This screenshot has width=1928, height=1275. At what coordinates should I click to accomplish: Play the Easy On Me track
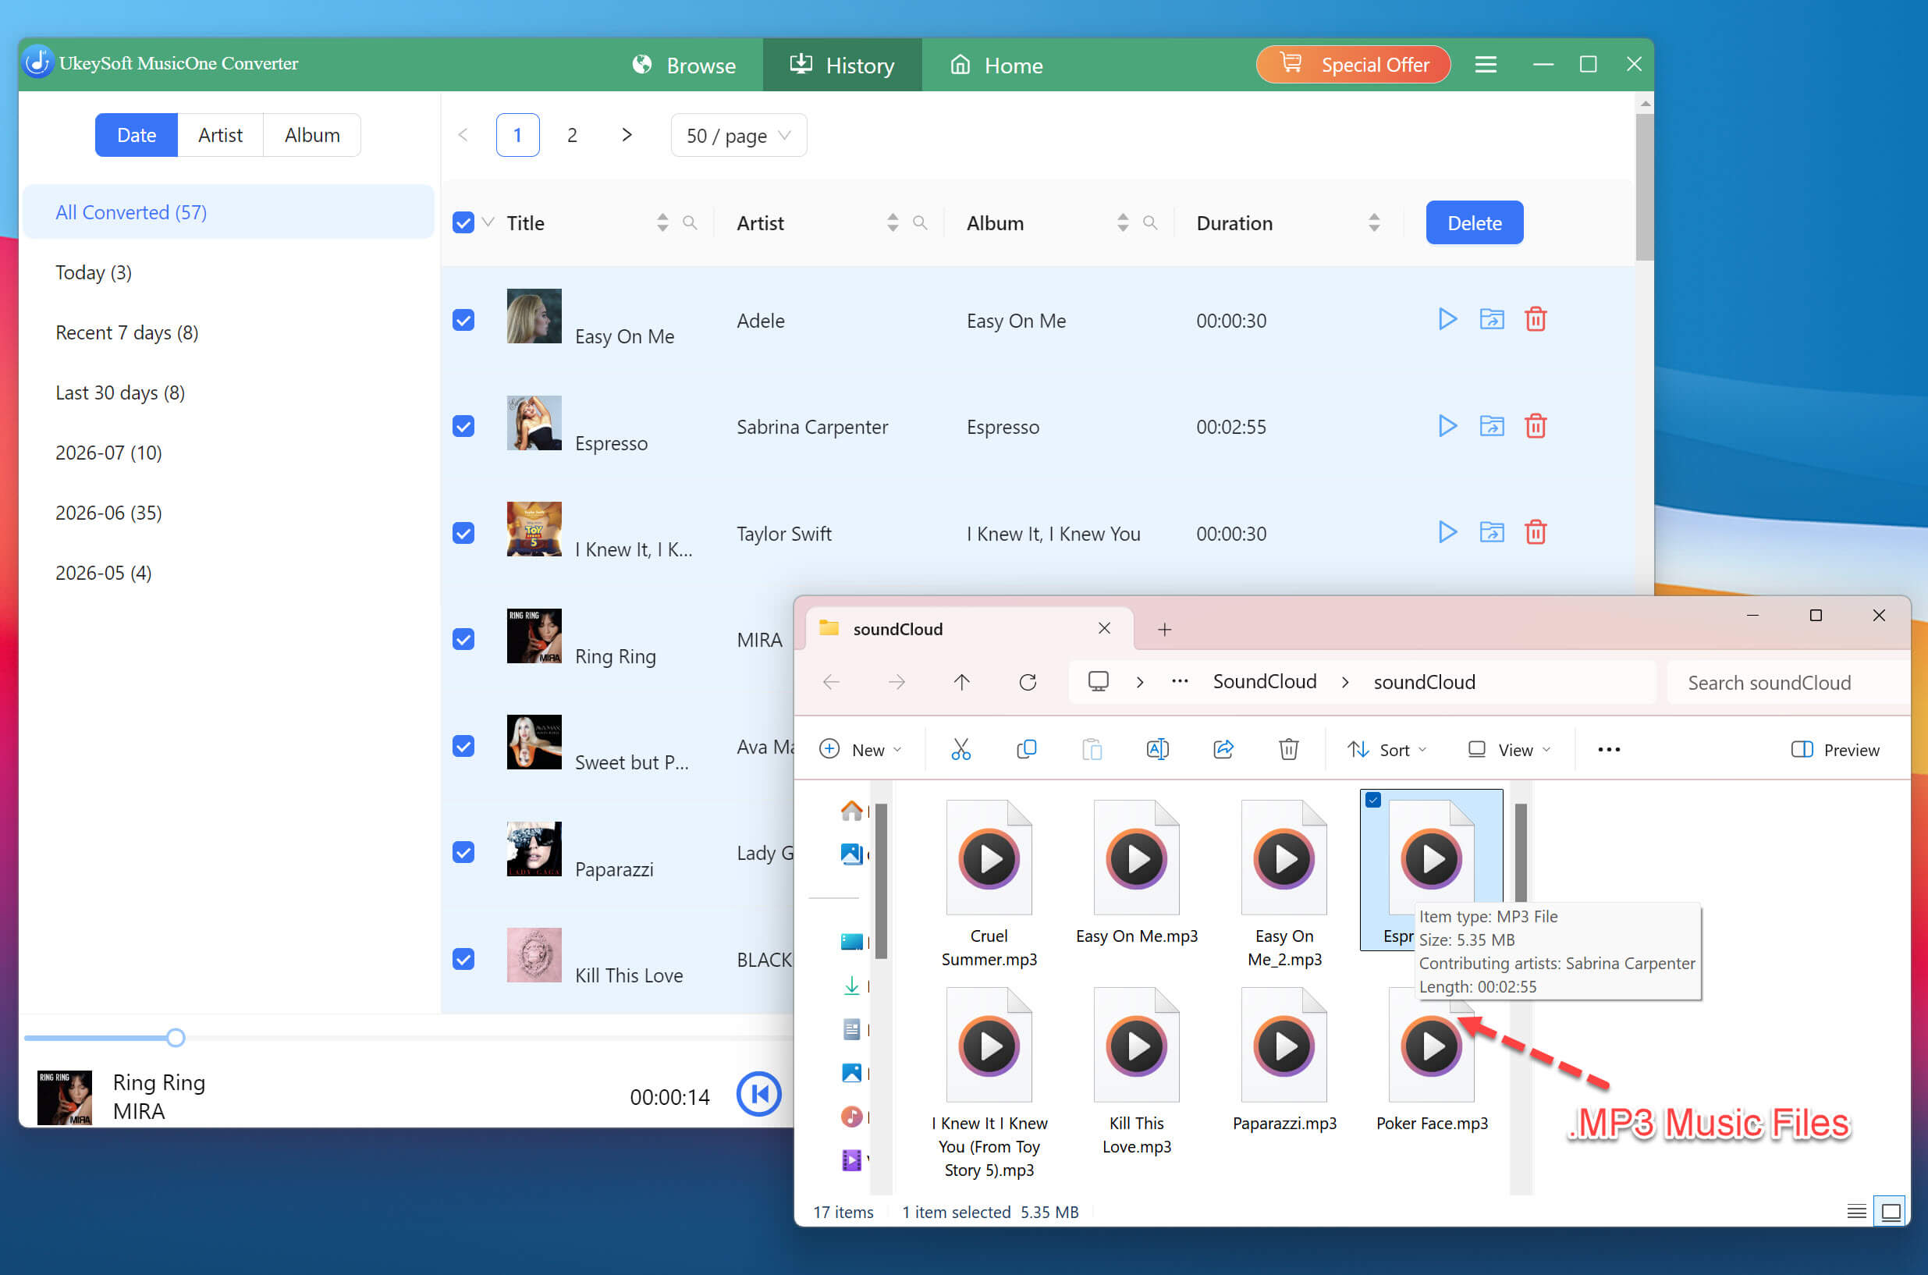tap(1447, 320)
